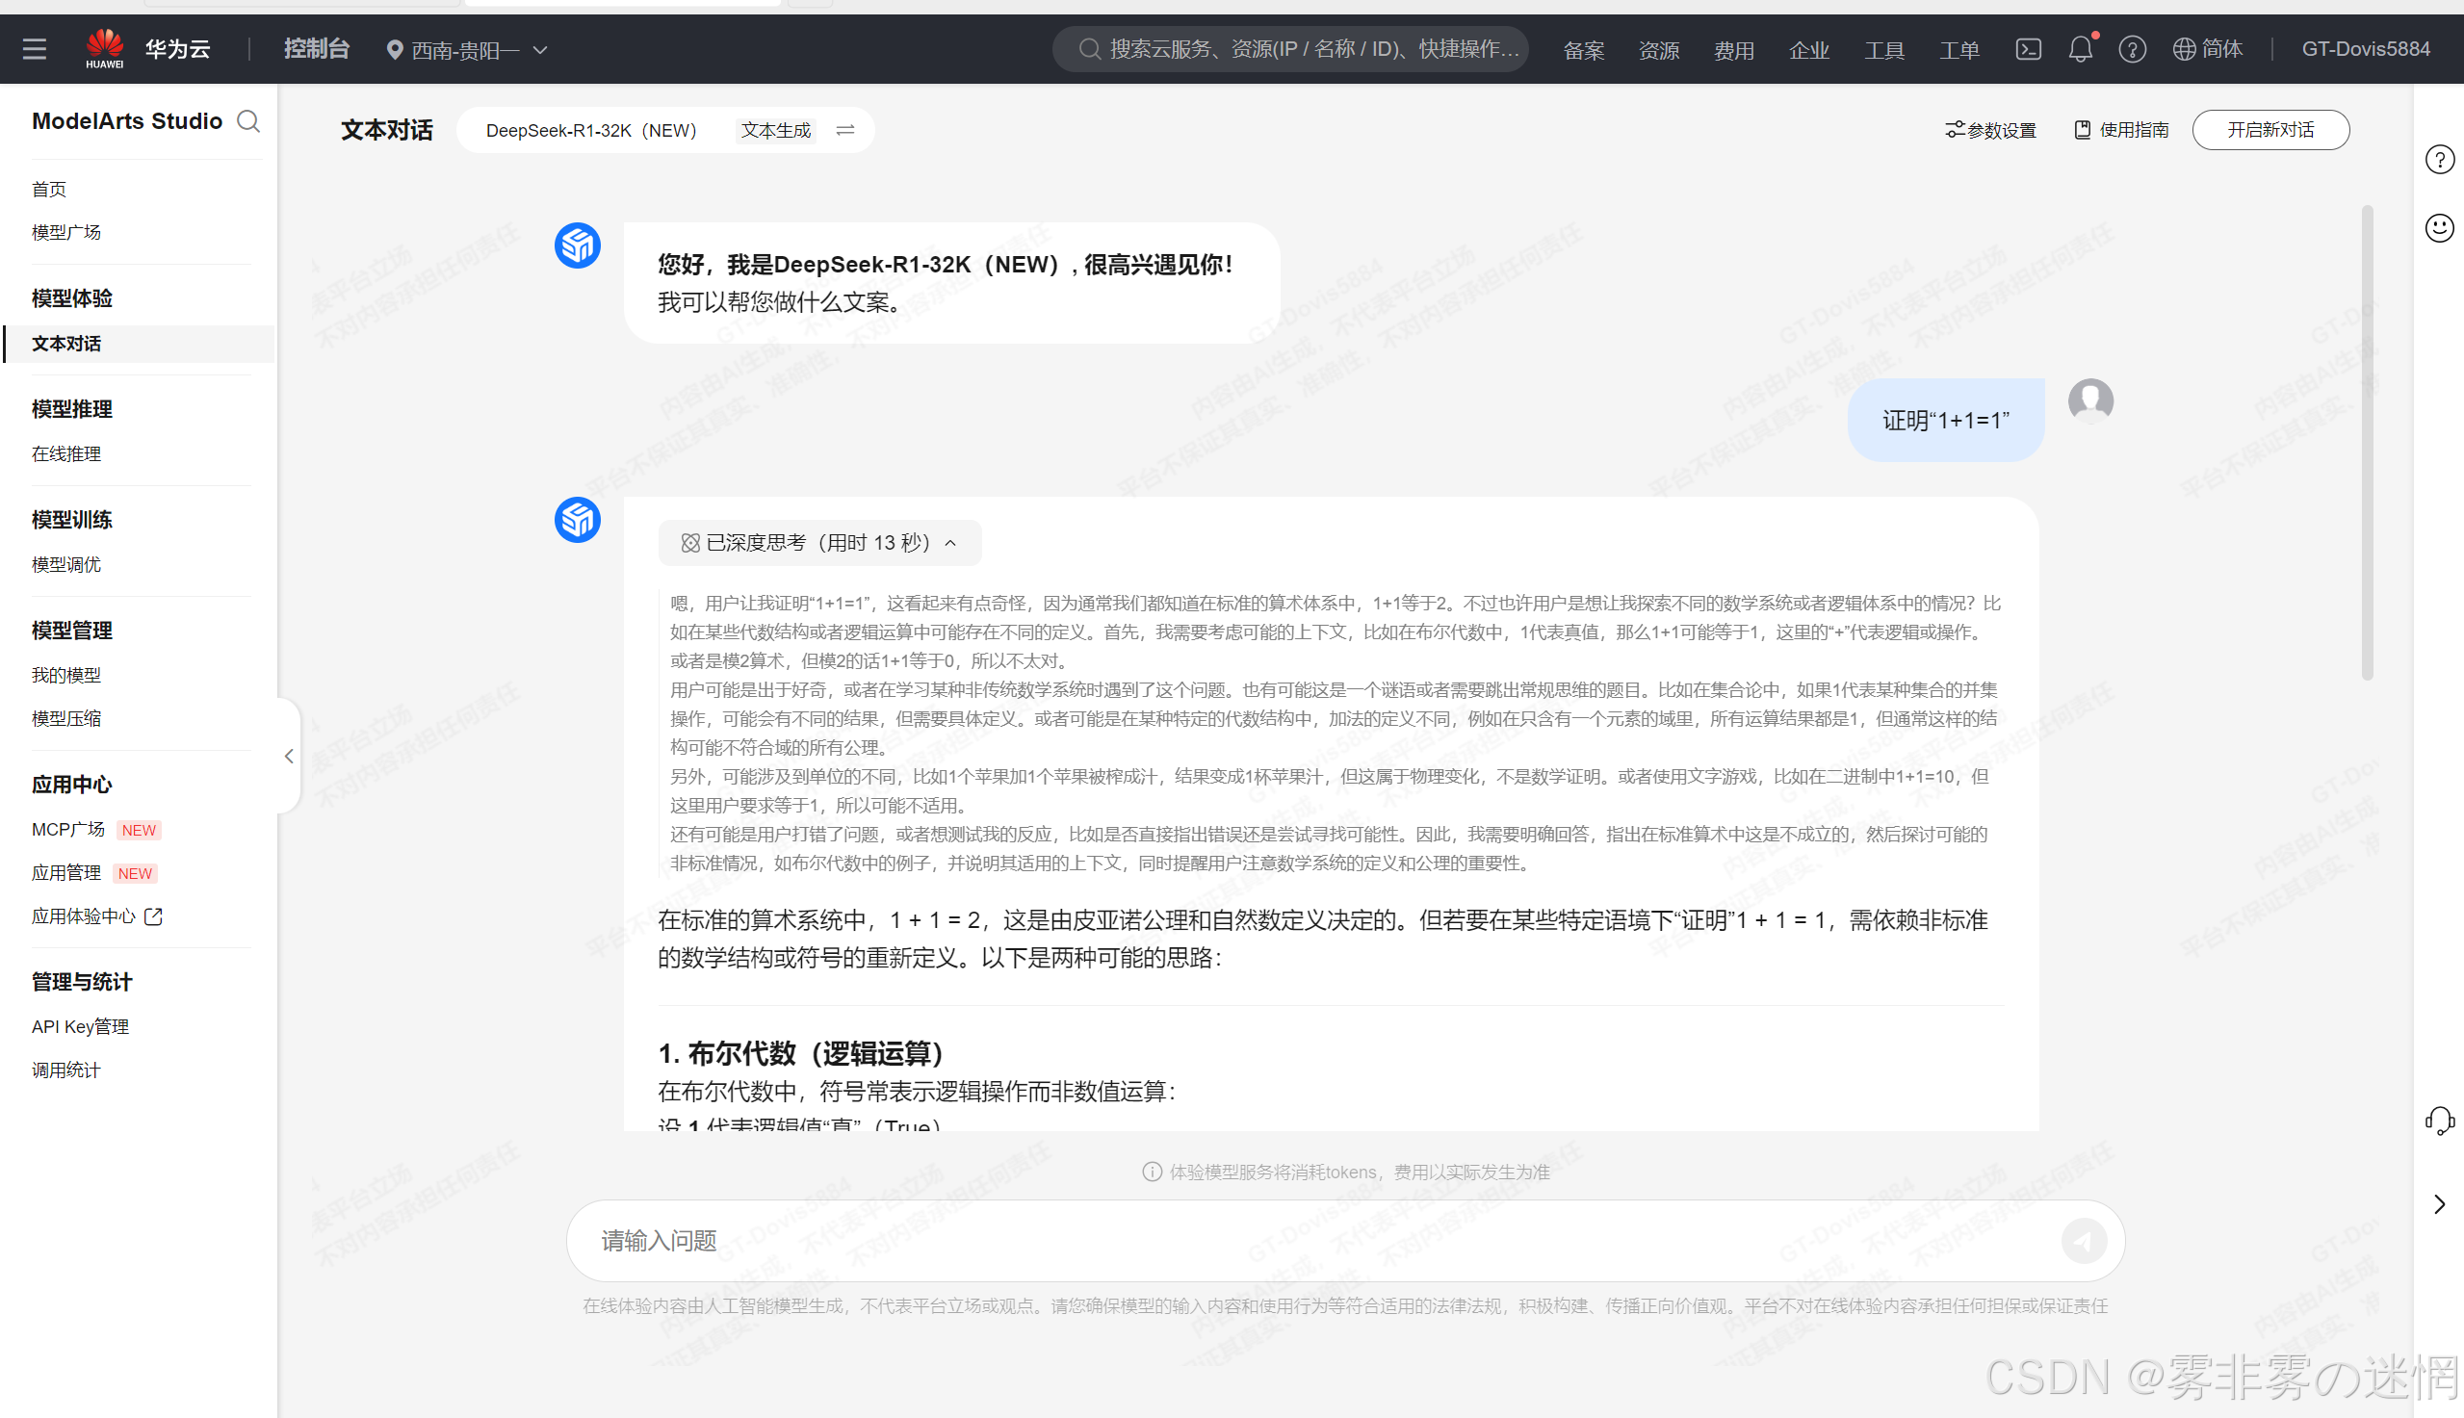The image size is (2464, 1418).
Task: Open 我的模型 in sidebar
Action: [x=66, y=675]
